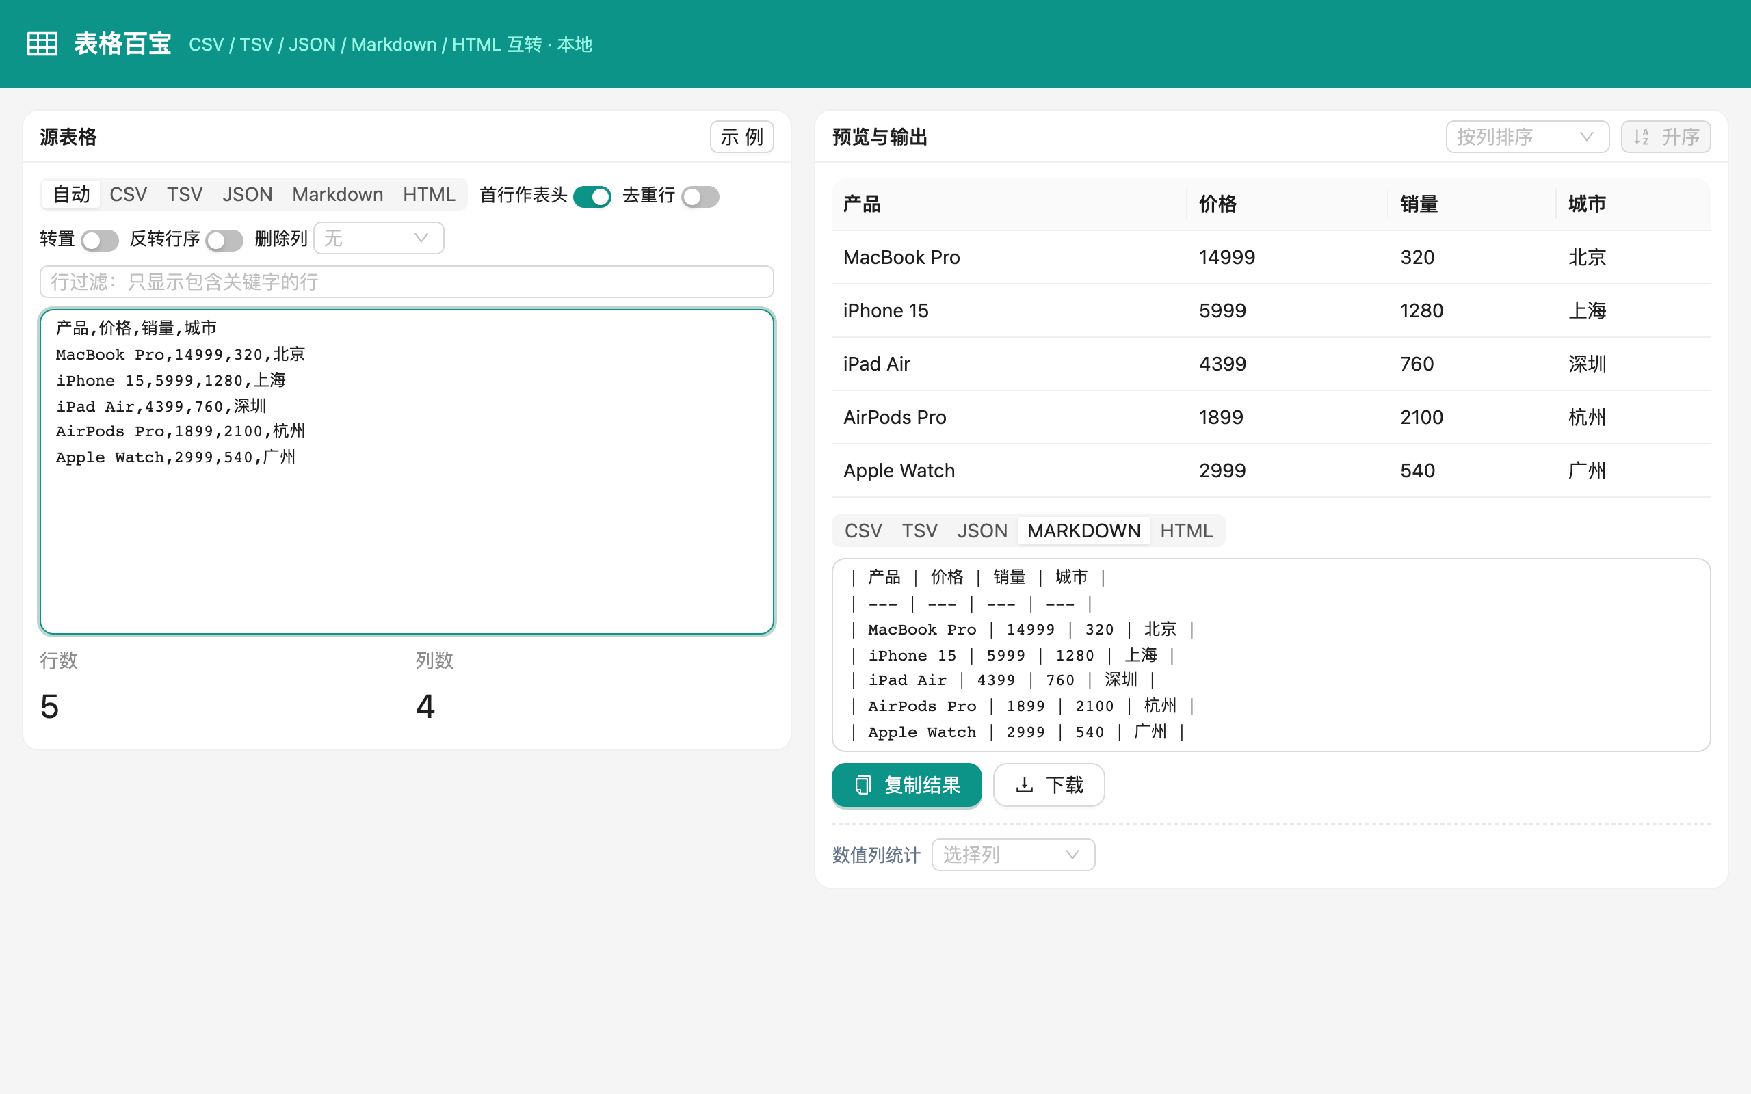This screenshot has height=1094, width=1751.
Task: Click the iPad Air cell
Action: point(1009,364)
